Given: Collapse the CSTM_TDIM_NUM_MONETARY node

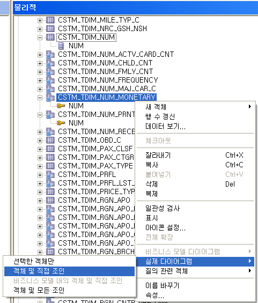Looking at the screenshot, I should (x=40, y=98).
